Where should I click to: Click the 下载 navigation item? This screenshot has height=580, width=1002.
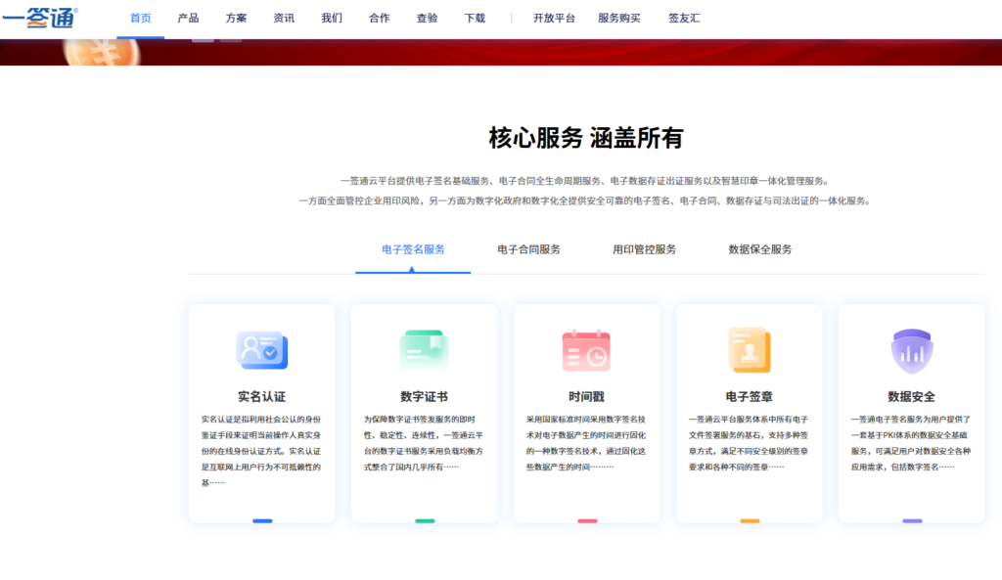[x=475, y=19]
